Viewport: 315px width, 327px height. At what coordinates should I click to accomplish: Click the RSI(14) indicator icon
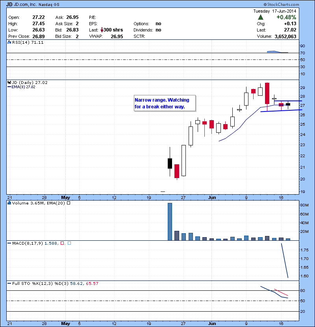[x=9, y=42]
